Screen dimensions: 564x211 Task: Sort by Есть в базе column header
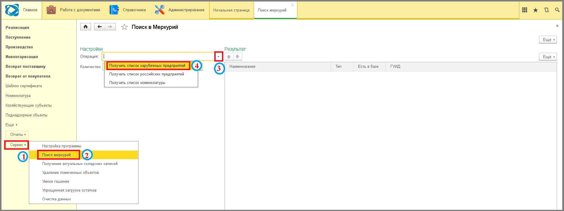coord(369,67)
